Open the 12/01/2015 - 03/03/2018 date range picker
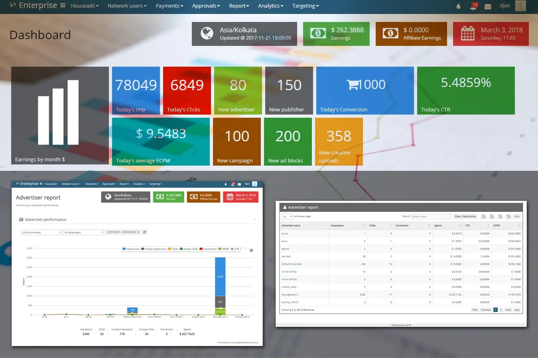 tap(123, 232)
